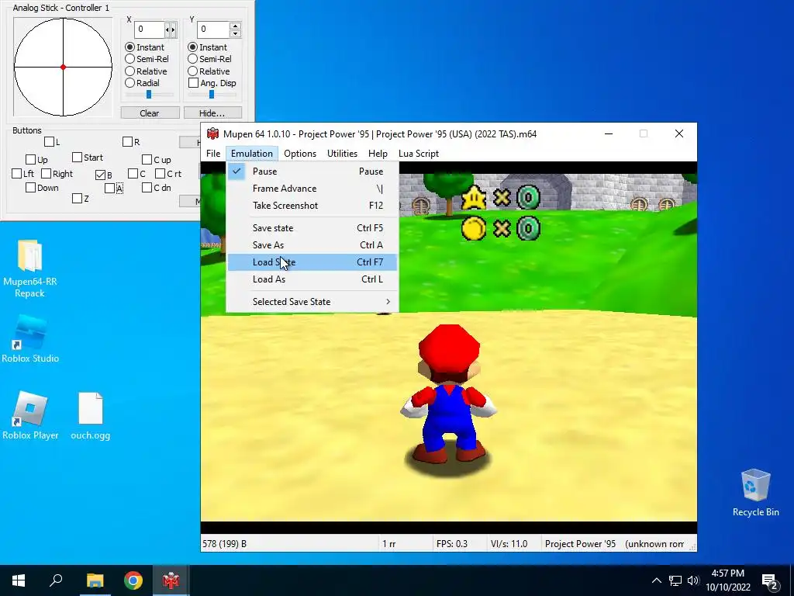Open the volume speaker tray icon
The height and width of the screenshot is (596, 794).
click(693, 580)
